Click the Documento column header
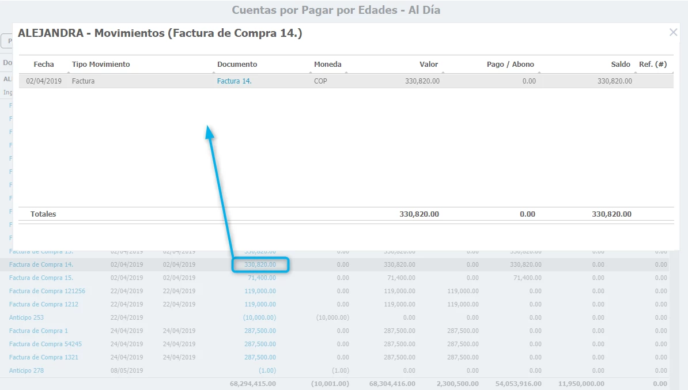 click(x=237, y=65)
